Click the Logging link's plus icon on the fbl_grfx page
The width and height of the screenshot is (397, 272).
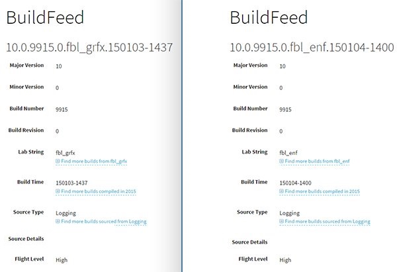click(58, 222)
